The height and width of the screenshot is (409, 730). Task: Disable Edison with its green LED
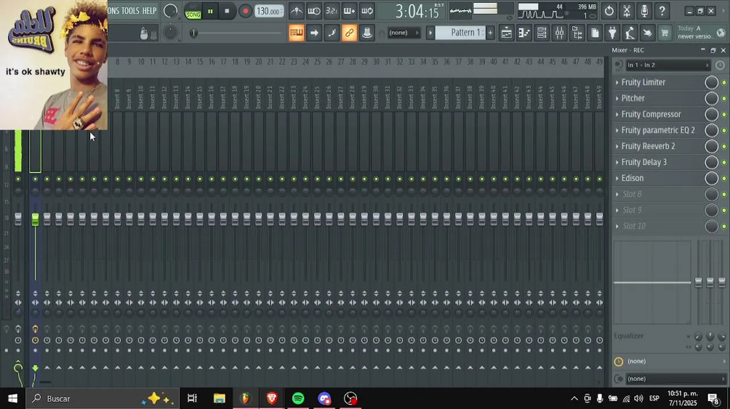(x=724, y=178)
